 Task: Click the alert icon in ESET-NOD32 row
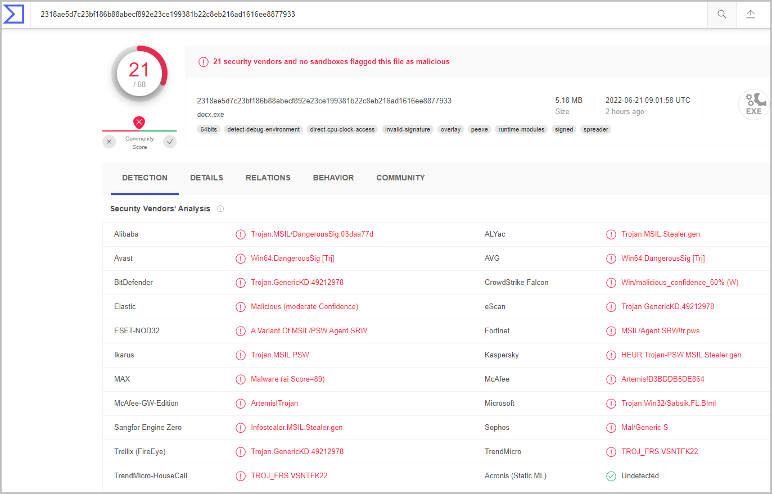tap(241, 331)
